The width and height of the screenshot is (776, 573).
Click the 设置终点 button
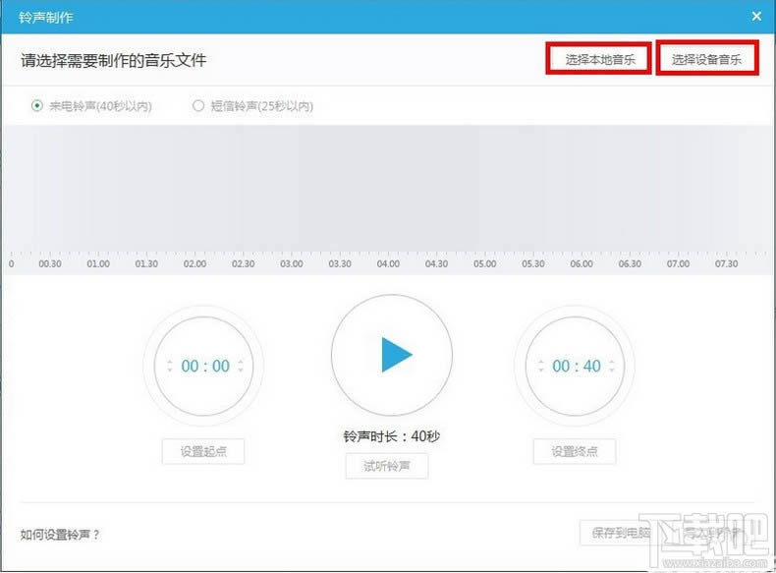click(575, 451)
